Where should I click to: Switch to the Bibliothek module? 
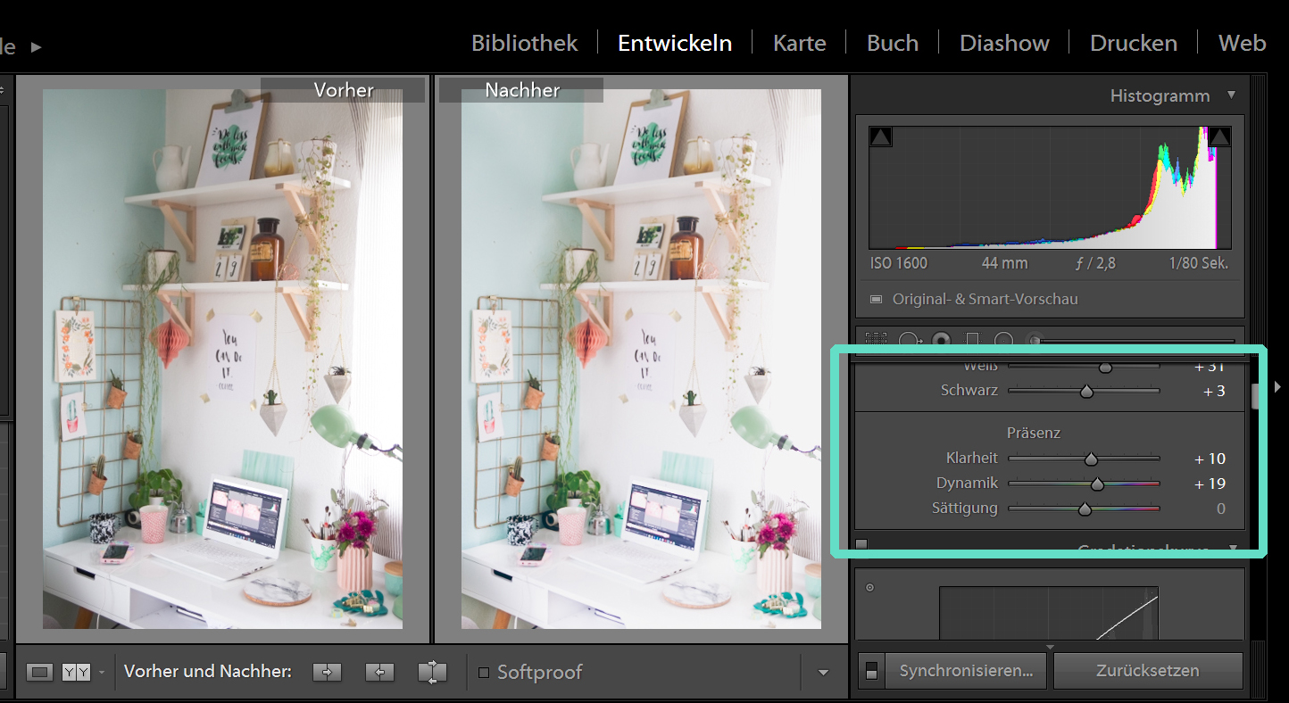pos(524,43)
